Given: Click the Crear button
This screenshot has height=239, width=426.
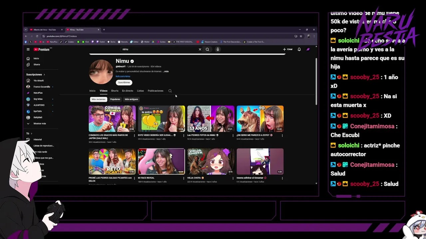Looking at the screenshot, I should click(x=288, y=49).
